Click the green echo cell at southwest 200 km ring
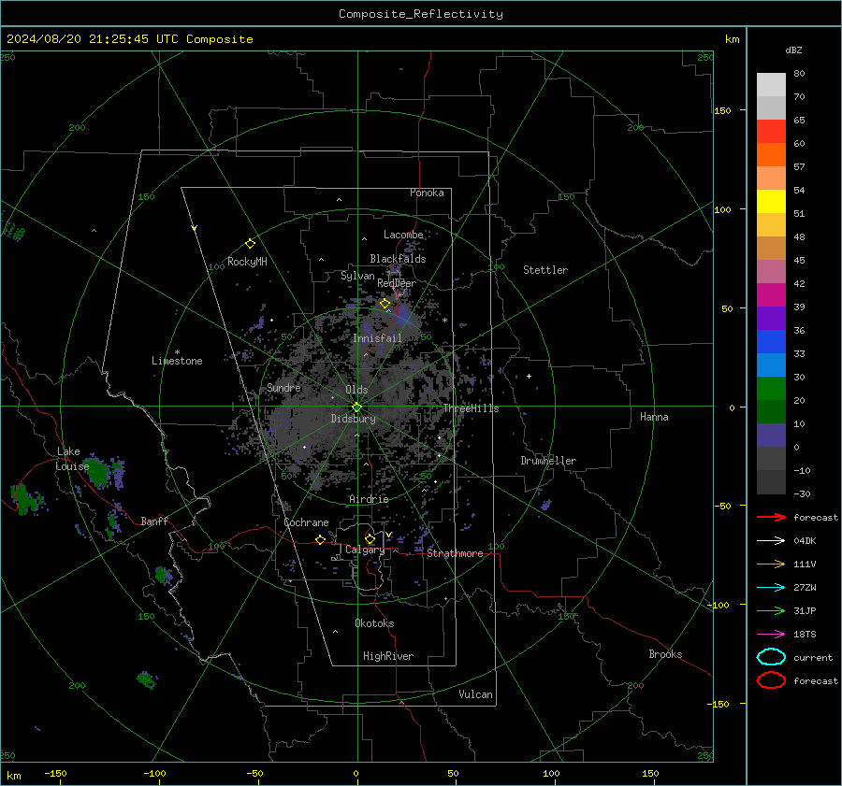 tap(145, 679)
